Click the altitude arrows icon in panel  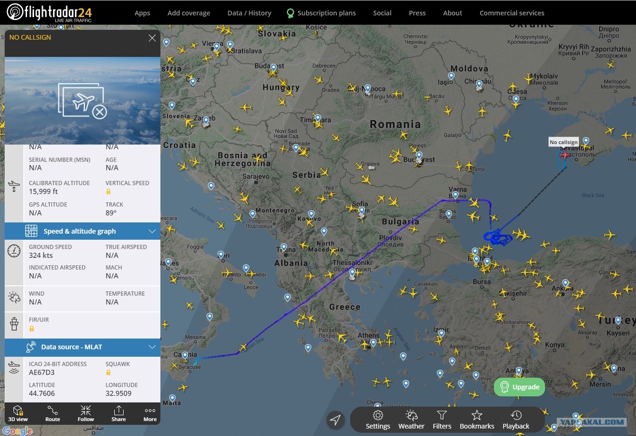point(14,187)
